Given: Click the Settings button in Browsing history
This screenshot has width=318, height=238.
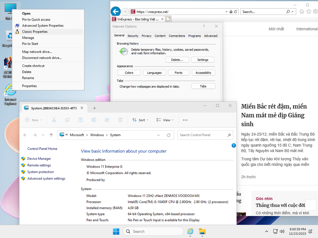Looking at the screenshot, I should click(x=203, y=60).
